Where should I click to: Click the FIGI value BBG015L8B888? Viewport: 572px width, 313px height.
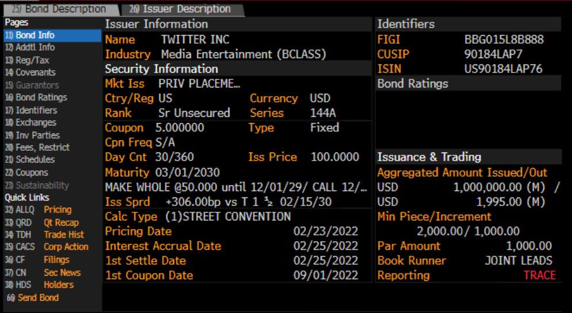504,40
